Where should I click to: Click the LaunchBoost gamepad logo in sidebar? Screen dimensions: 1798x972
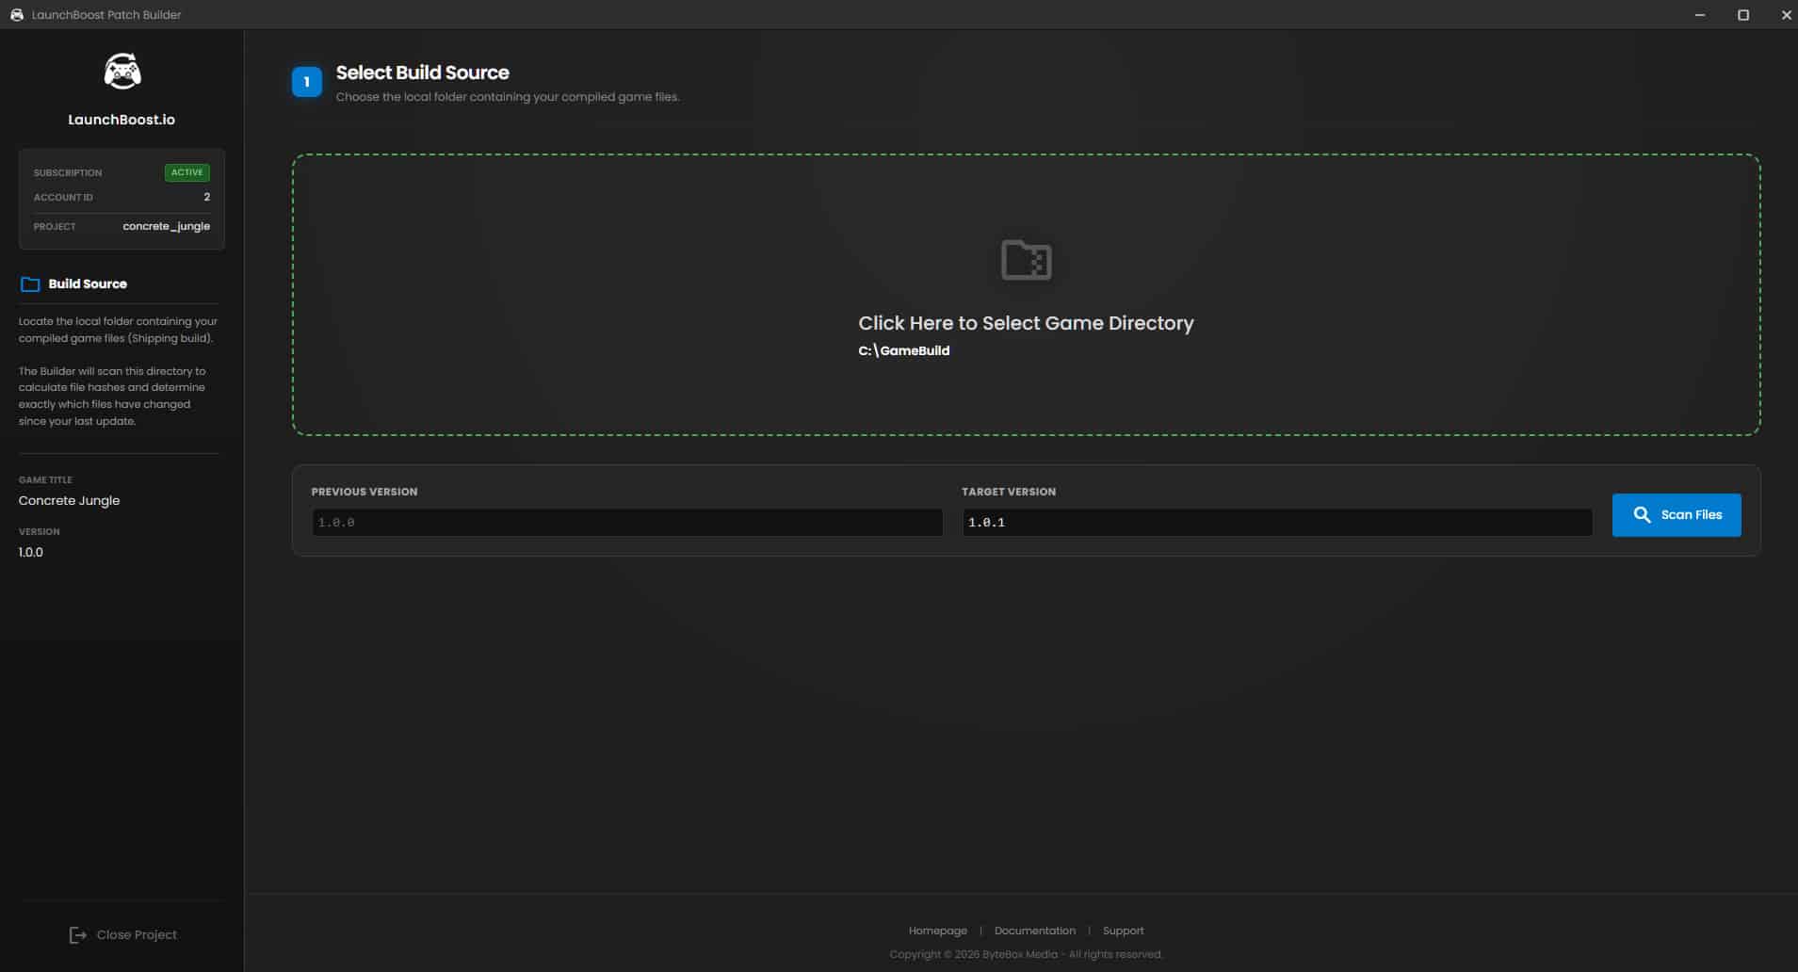[122, 72]
